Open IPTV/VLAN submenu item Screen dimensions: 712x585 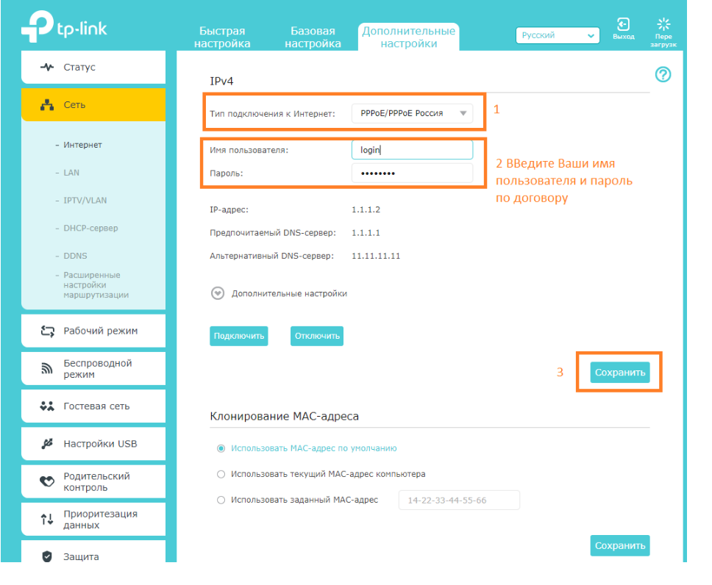coord(85,200)
